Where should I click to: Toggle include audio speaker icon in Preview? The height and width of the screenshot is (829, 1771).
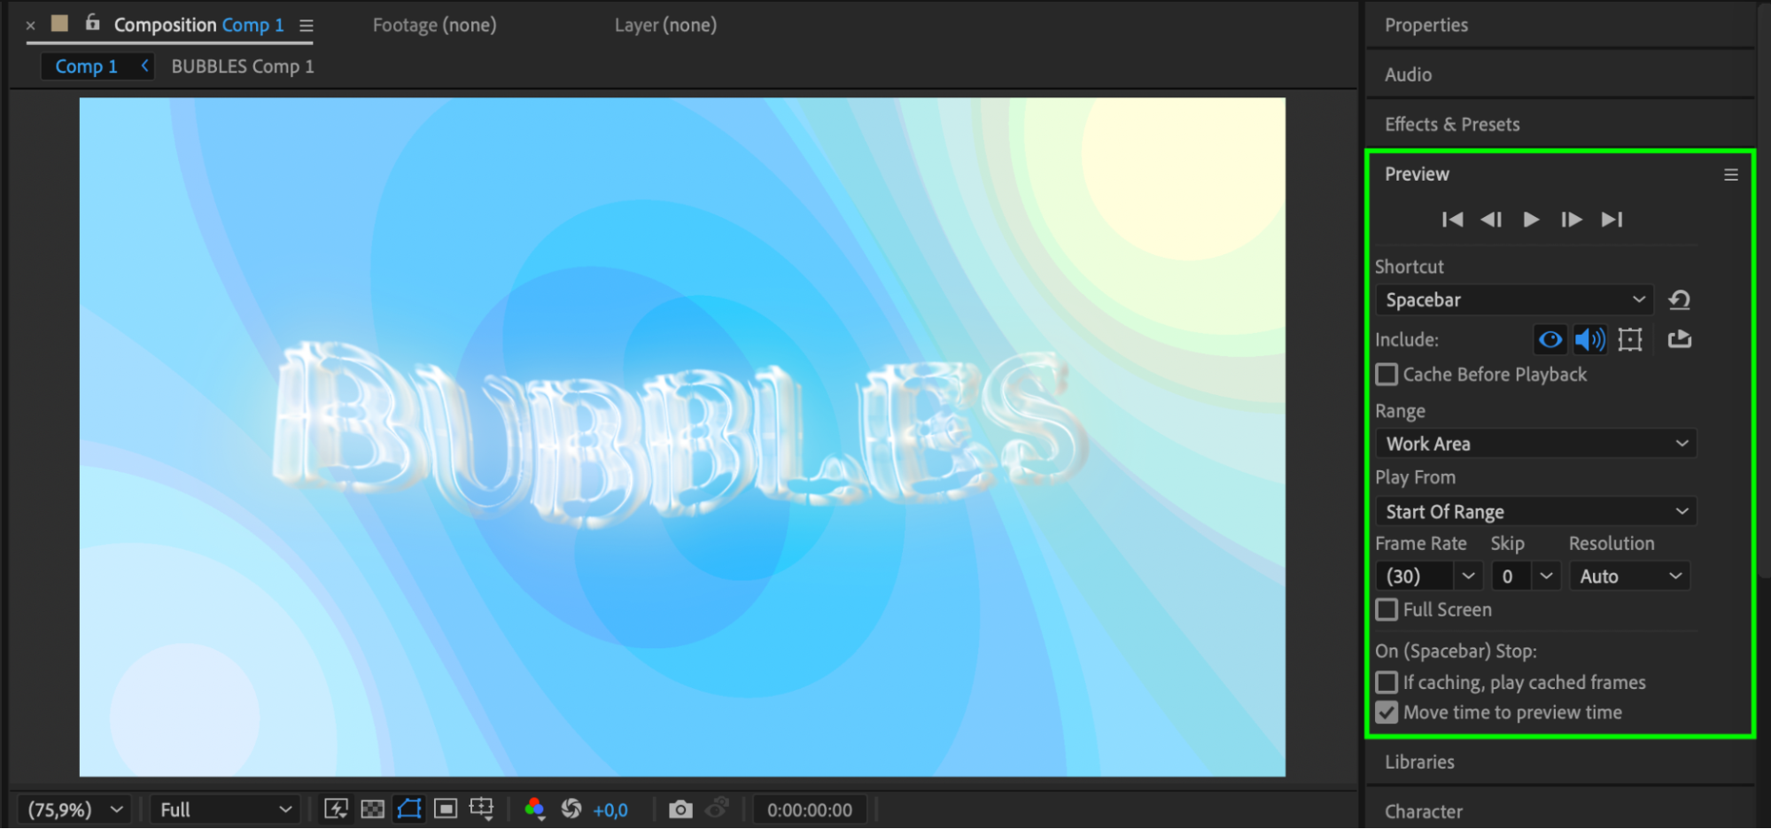[x=1590, y=339]
